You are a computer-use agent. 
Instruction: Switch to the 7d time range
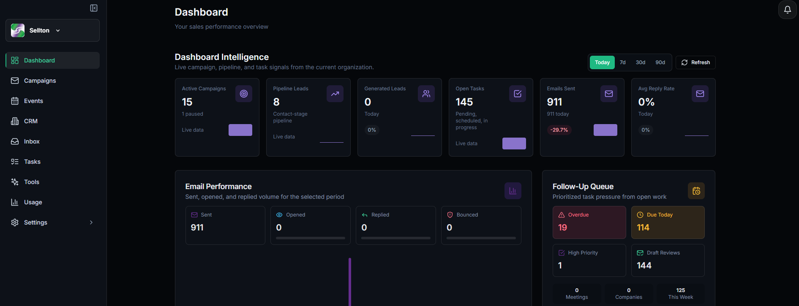point(622,62)
